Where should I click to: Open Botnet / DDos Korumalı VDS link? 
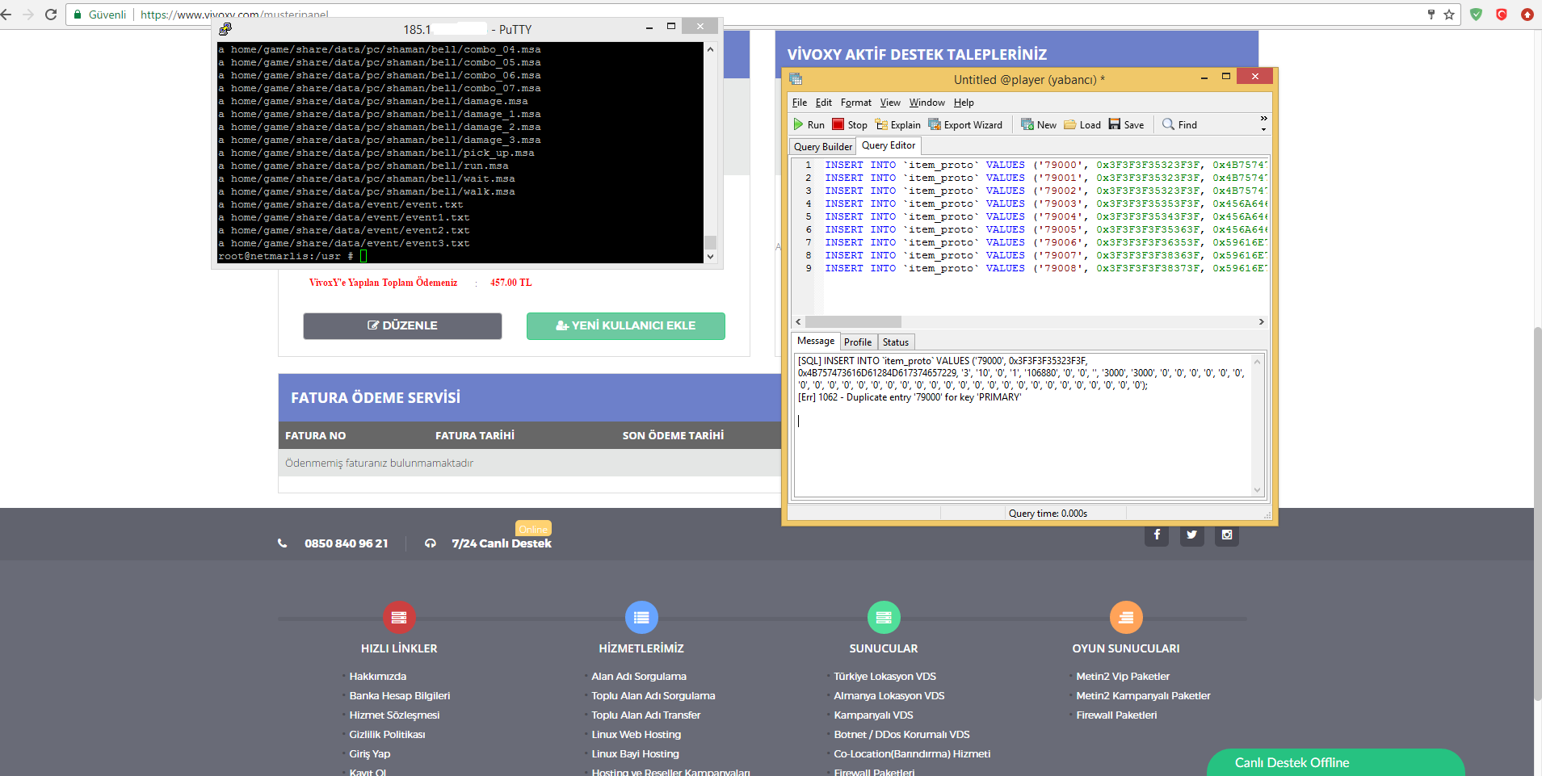coord(901,735)
